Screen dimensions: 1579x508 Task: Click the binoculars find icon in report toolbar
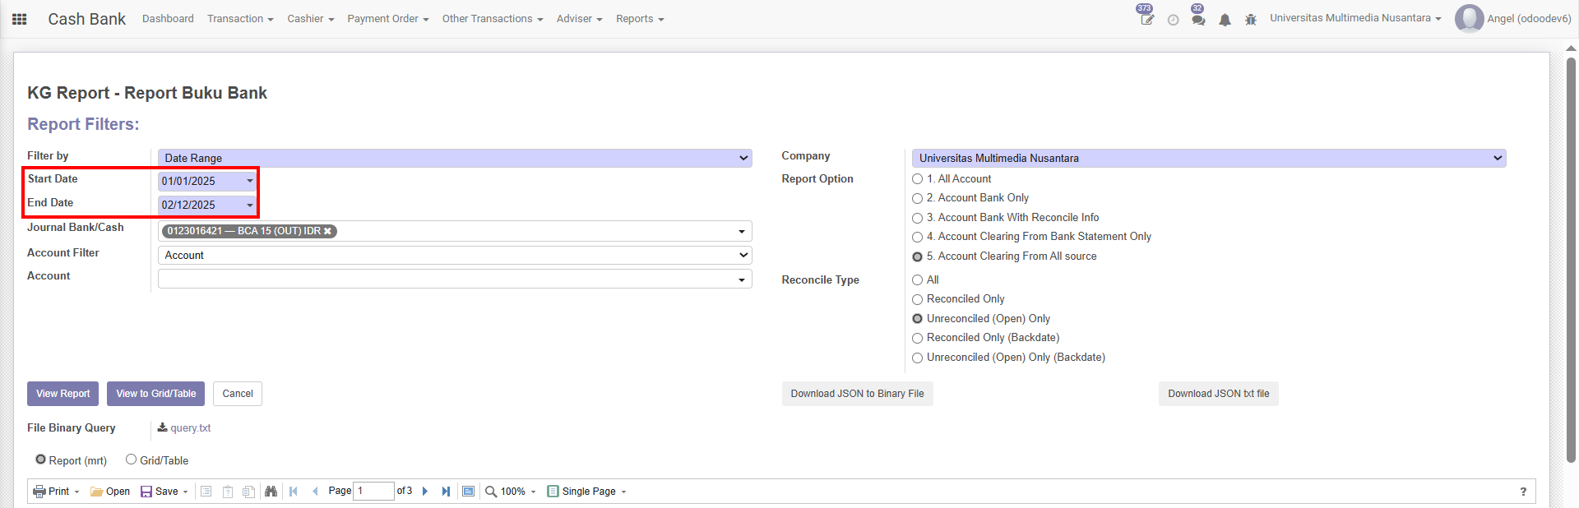tap(271, 492)
